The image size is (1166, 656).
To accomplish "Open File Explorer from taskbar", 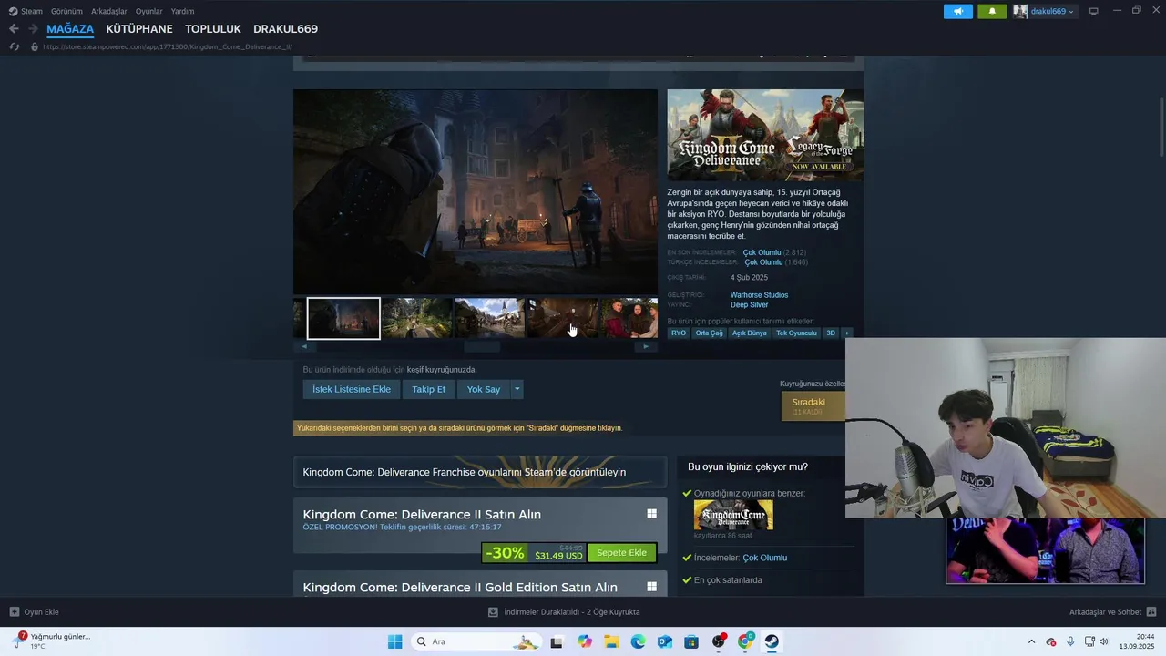I will pyautogui.click(x=611, y=642).
